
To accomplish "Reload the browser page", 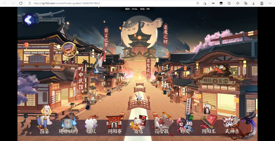I will coord(21,3).
